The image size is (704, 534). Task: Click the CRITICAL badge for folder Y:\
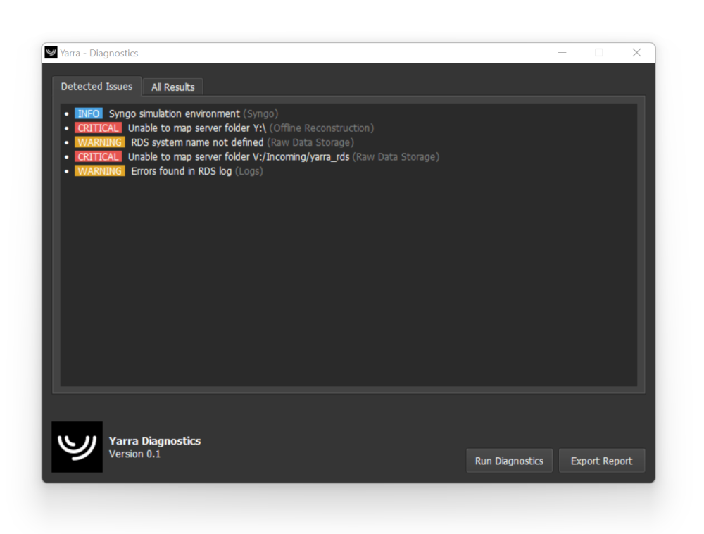coord(98,128)
